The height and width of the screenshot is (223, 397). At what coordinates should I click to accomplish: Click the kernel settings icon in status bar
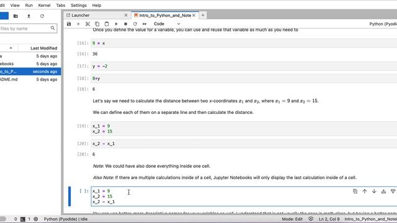(36, 219)
